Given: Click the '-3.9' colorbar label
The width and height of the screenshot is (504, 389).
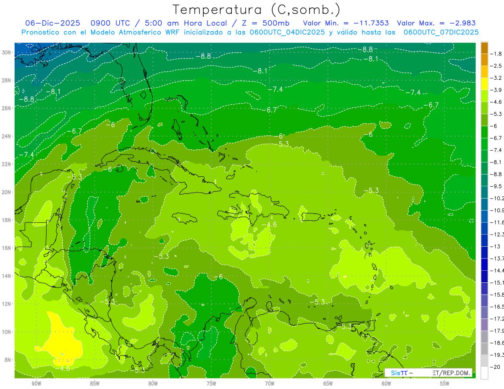Looking at the screenshot, I should tap(497, 90).
